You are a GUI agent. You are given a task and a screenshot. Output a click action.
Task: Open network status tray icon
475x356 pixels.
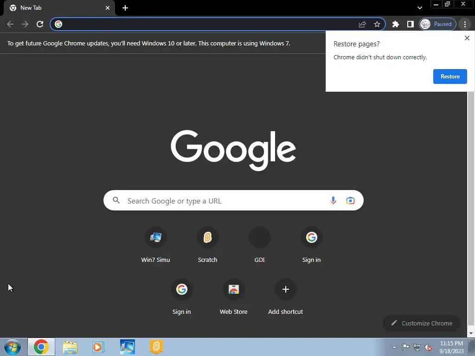[x=417, y=347]
